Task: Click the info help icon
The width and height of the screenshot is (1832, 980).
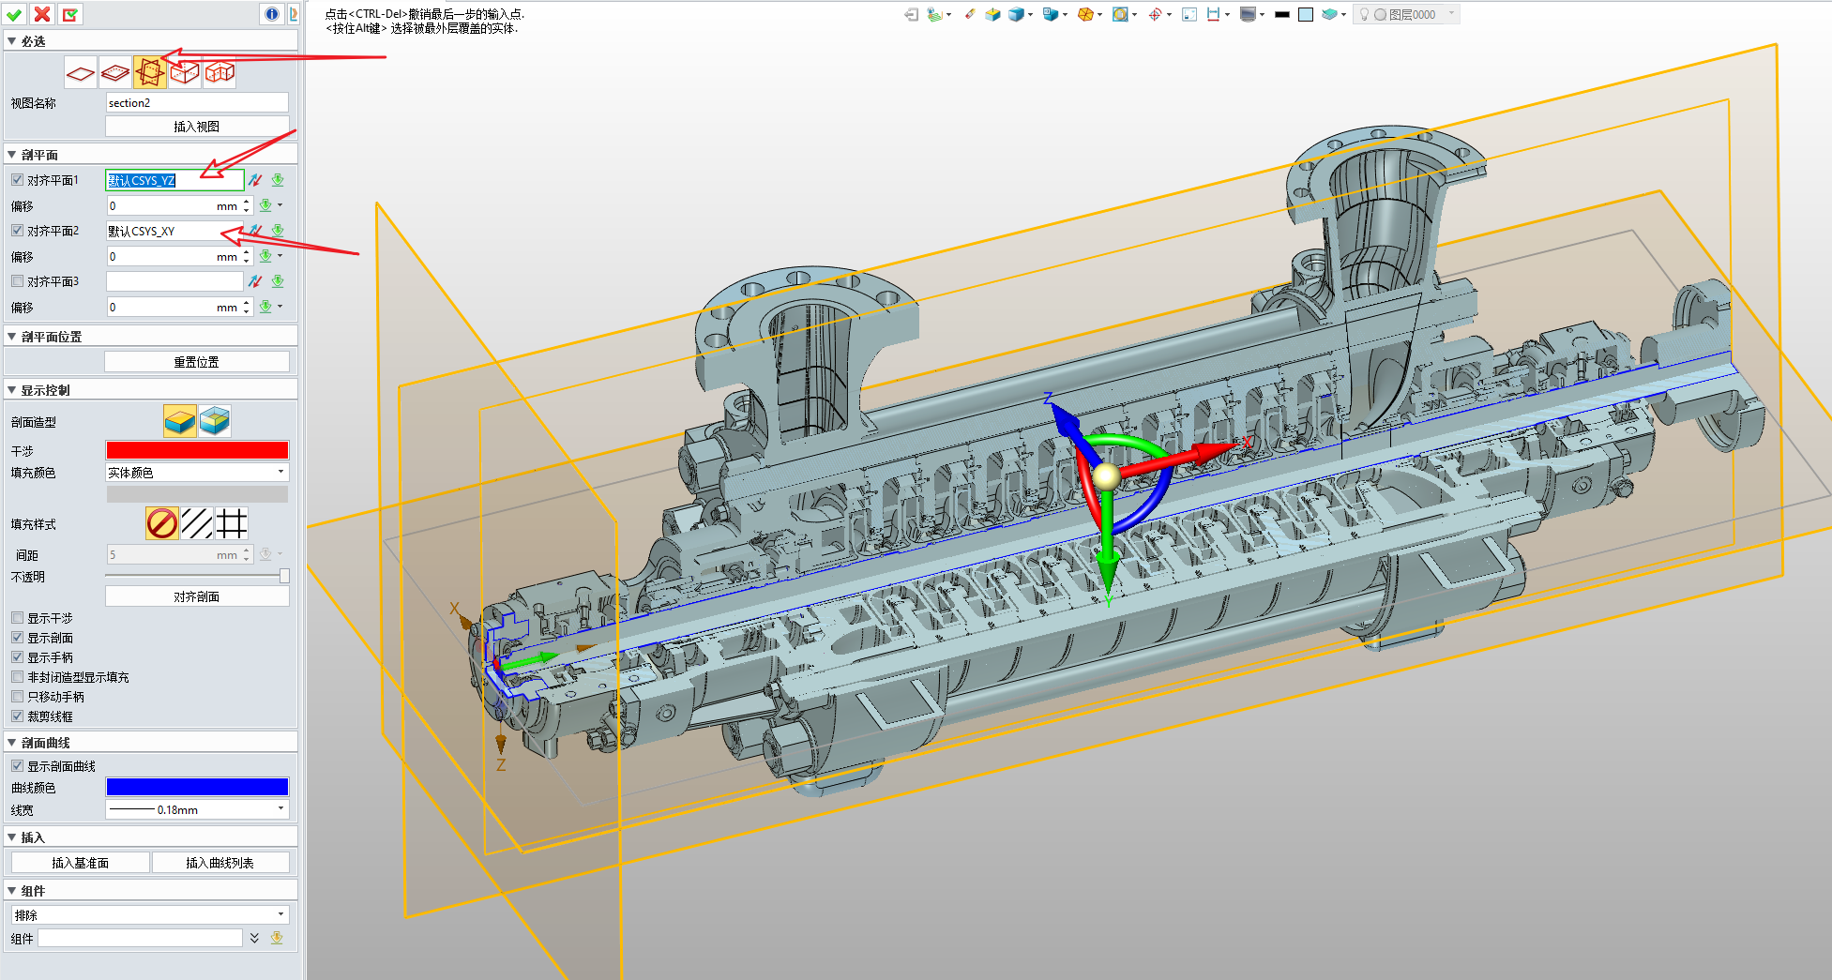Action: pos(272,14)
